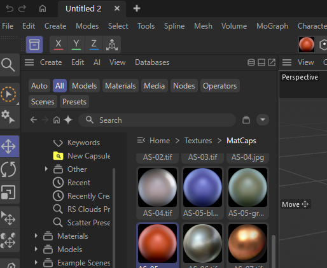Screen dimensions: 327x268
Task: Click the magnifier search icon in left toolbar
Action: tap(8, 65)
